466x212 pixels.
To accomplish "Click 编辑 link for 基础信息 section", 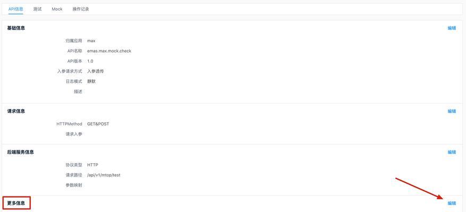I will pos(452,28).
